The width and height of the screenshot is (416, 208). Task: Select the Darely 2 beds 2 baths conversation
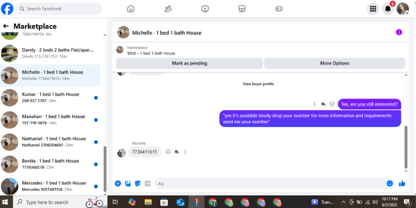click(x=50, y=53)
